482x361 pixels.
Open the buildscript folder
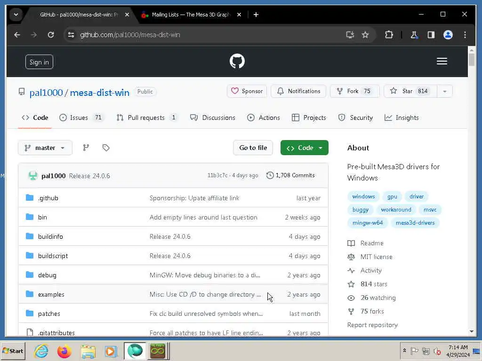[53, 256]
